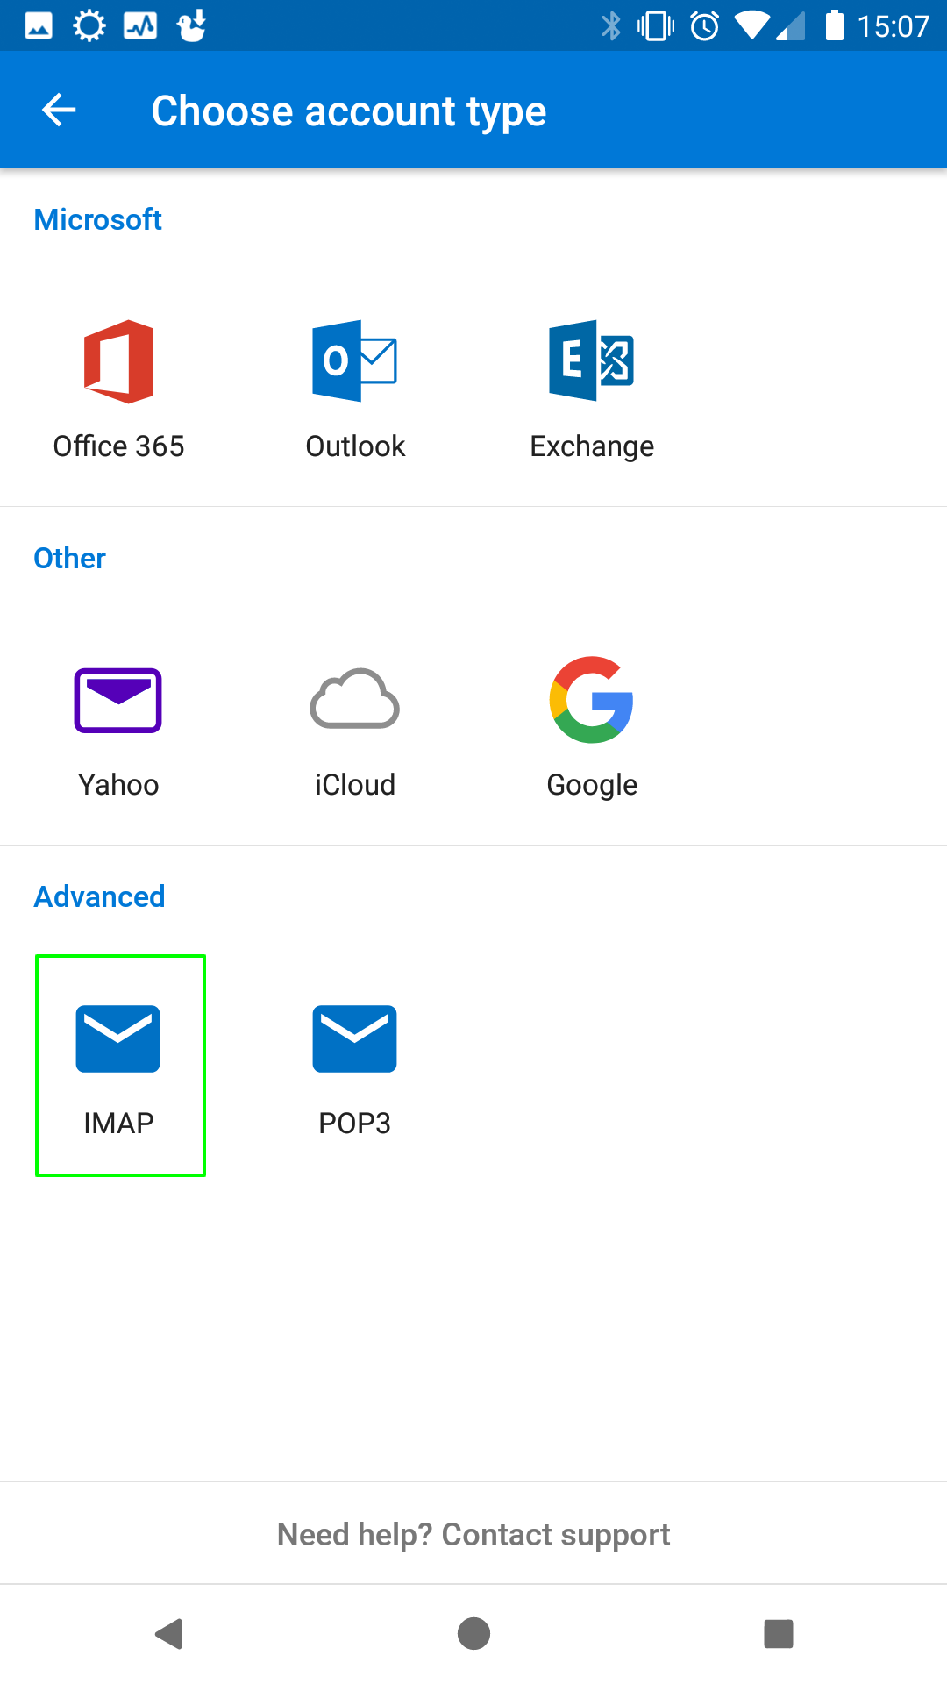Screen dimensions: 947x1684
Task: Tap the settings gear notification icon
Action: coord(89,25)
